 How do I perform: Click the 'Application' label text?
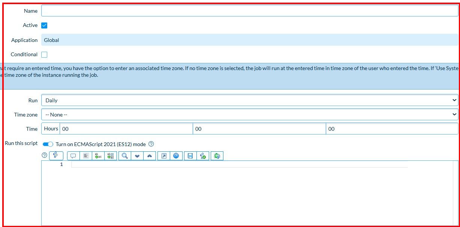(x=24, y=40)
